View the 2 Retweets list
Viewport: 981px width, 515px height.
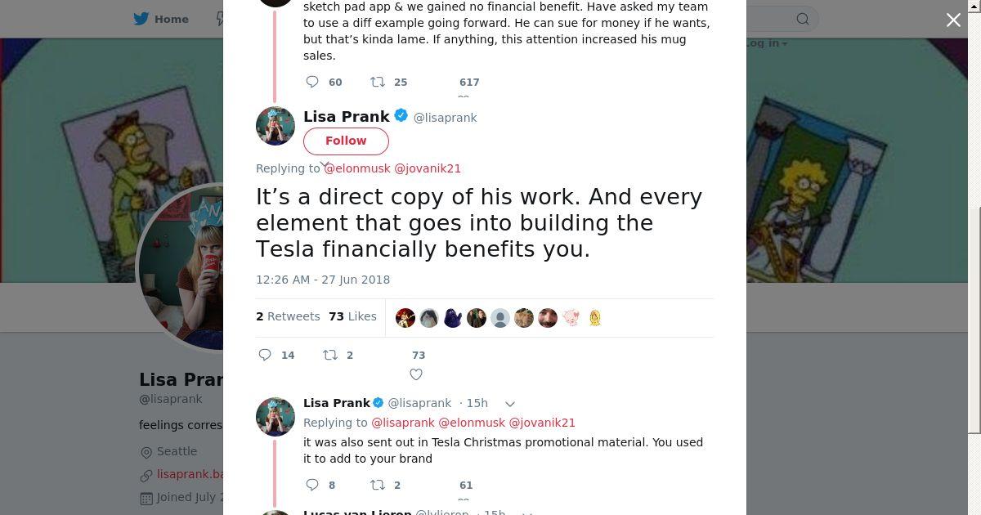click(x=288, y=316)
